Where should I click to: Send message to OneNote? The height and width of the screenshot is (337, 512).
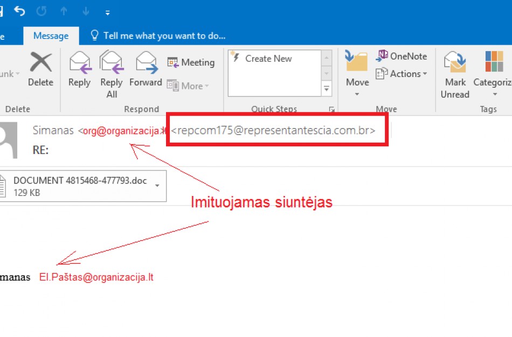(x=402, y=55)
